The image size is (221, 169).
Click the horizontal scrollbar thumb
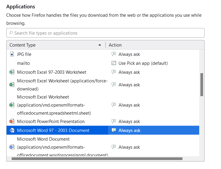click(97, 159)
